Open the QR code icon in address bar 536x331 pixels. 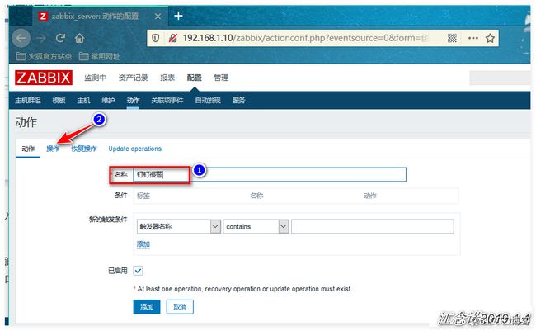(x=452, y=38)
